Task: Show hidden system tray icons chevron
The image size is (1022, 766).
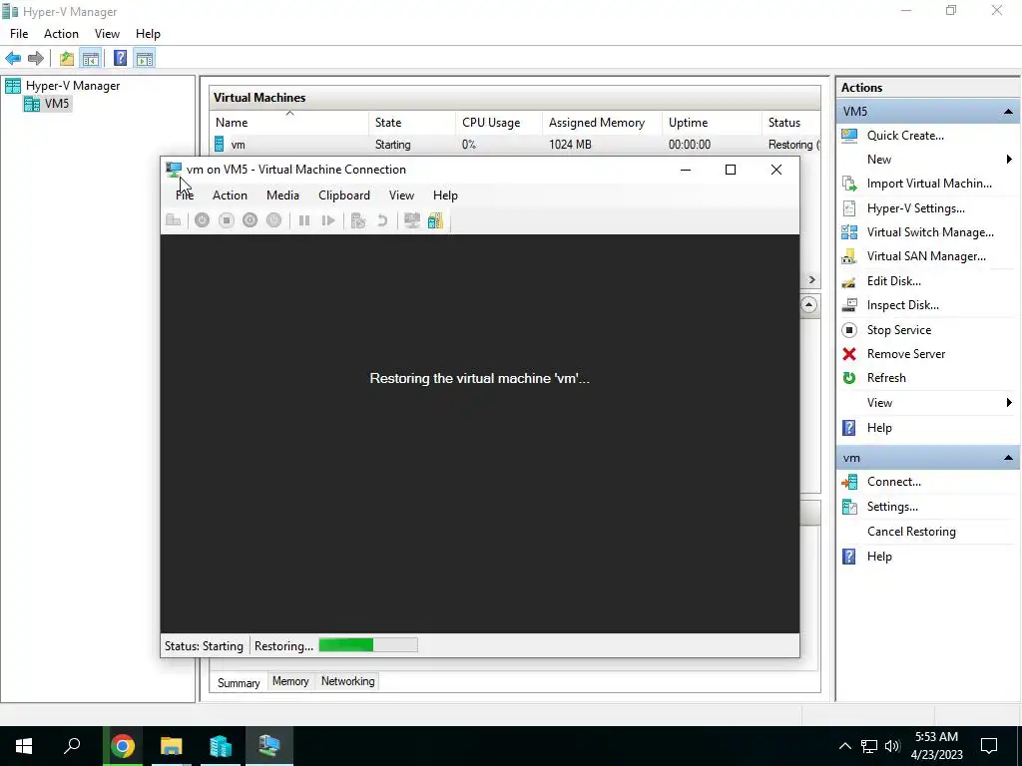Action: tap(844, 746)
